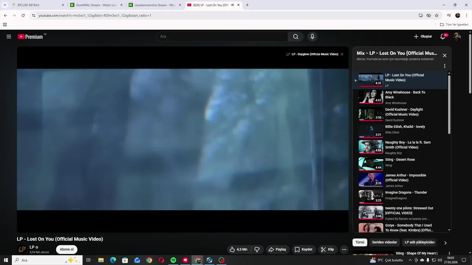The width and height of the screenshot is (472, 265).
Task: Switch to DomKIRAL Stream tab
Action: tap(97, 5)
